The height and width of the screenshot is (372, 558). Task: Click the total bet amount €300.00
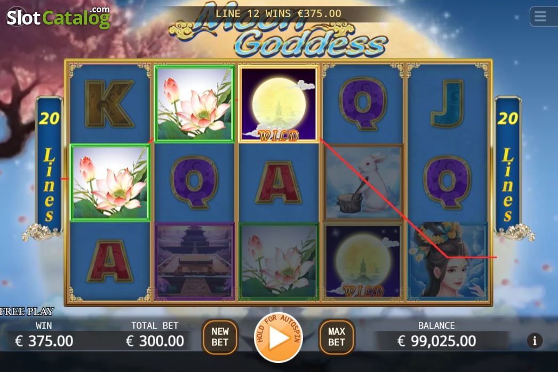click(x=155, y=341)
